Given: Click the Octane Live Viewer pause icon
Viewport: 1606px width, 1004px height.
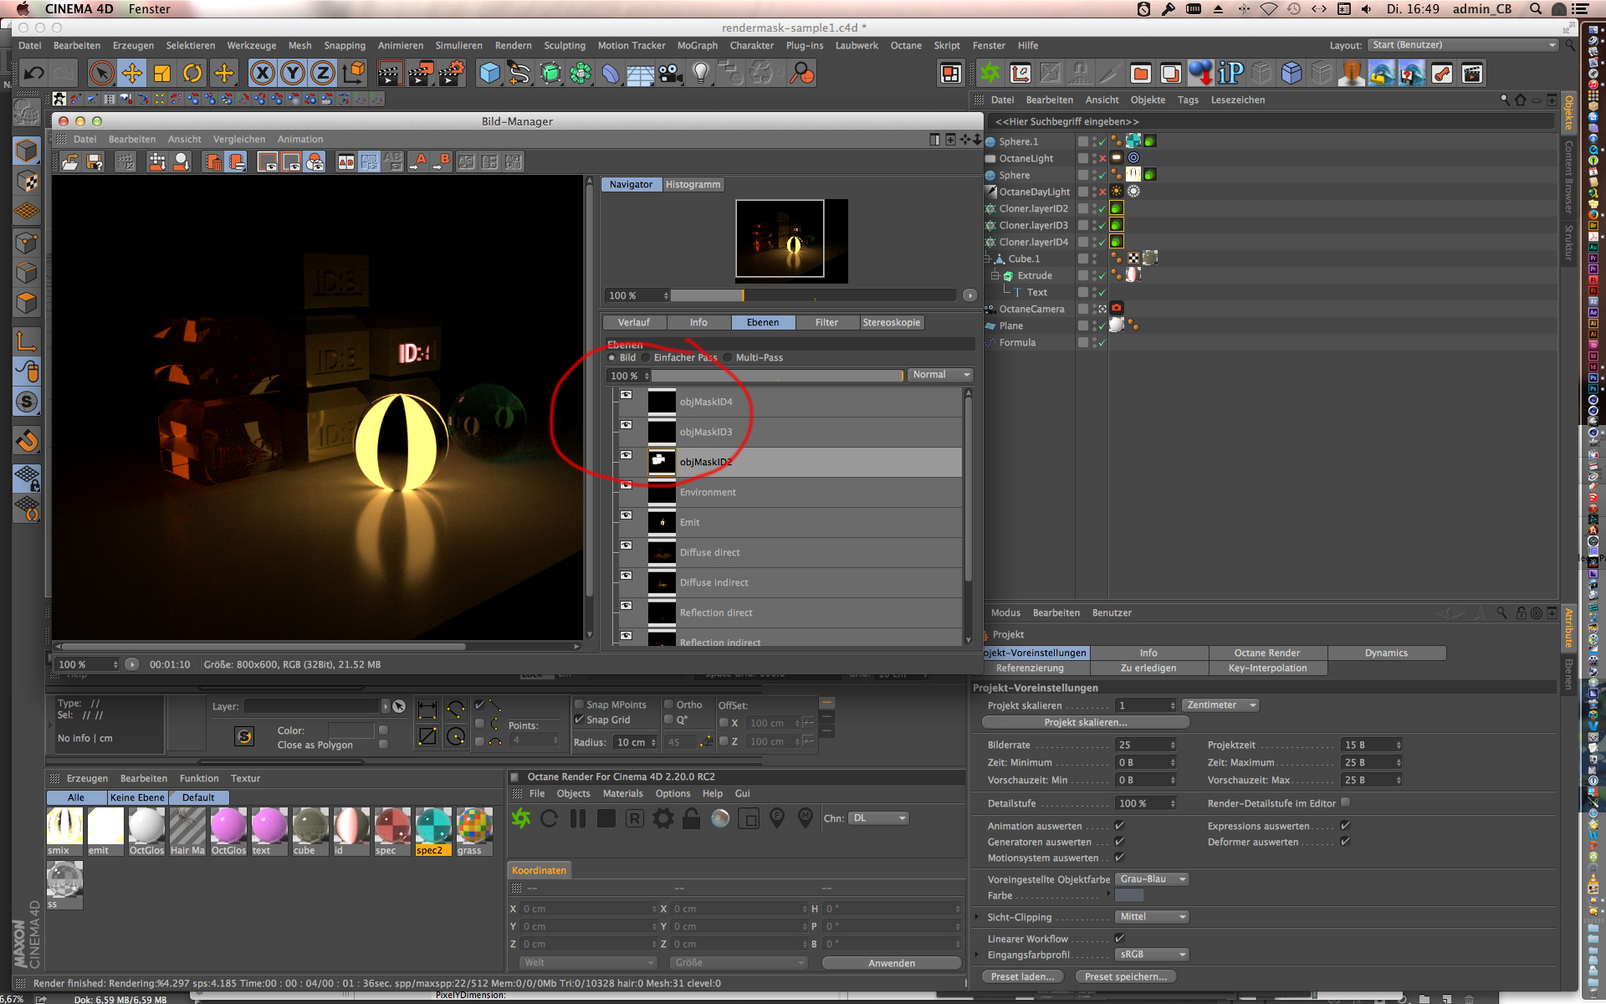Looking at the screenshot, I should tap(578, 818).
